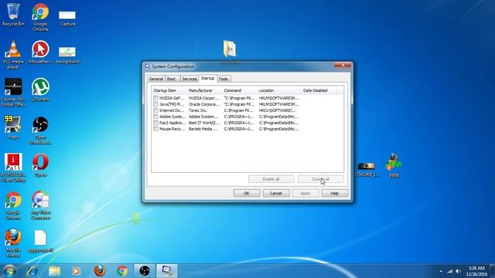This screenshot has height=278, width=495.
Task: Check the Mouse Recorder startup item
Action: tap(155, 129)
